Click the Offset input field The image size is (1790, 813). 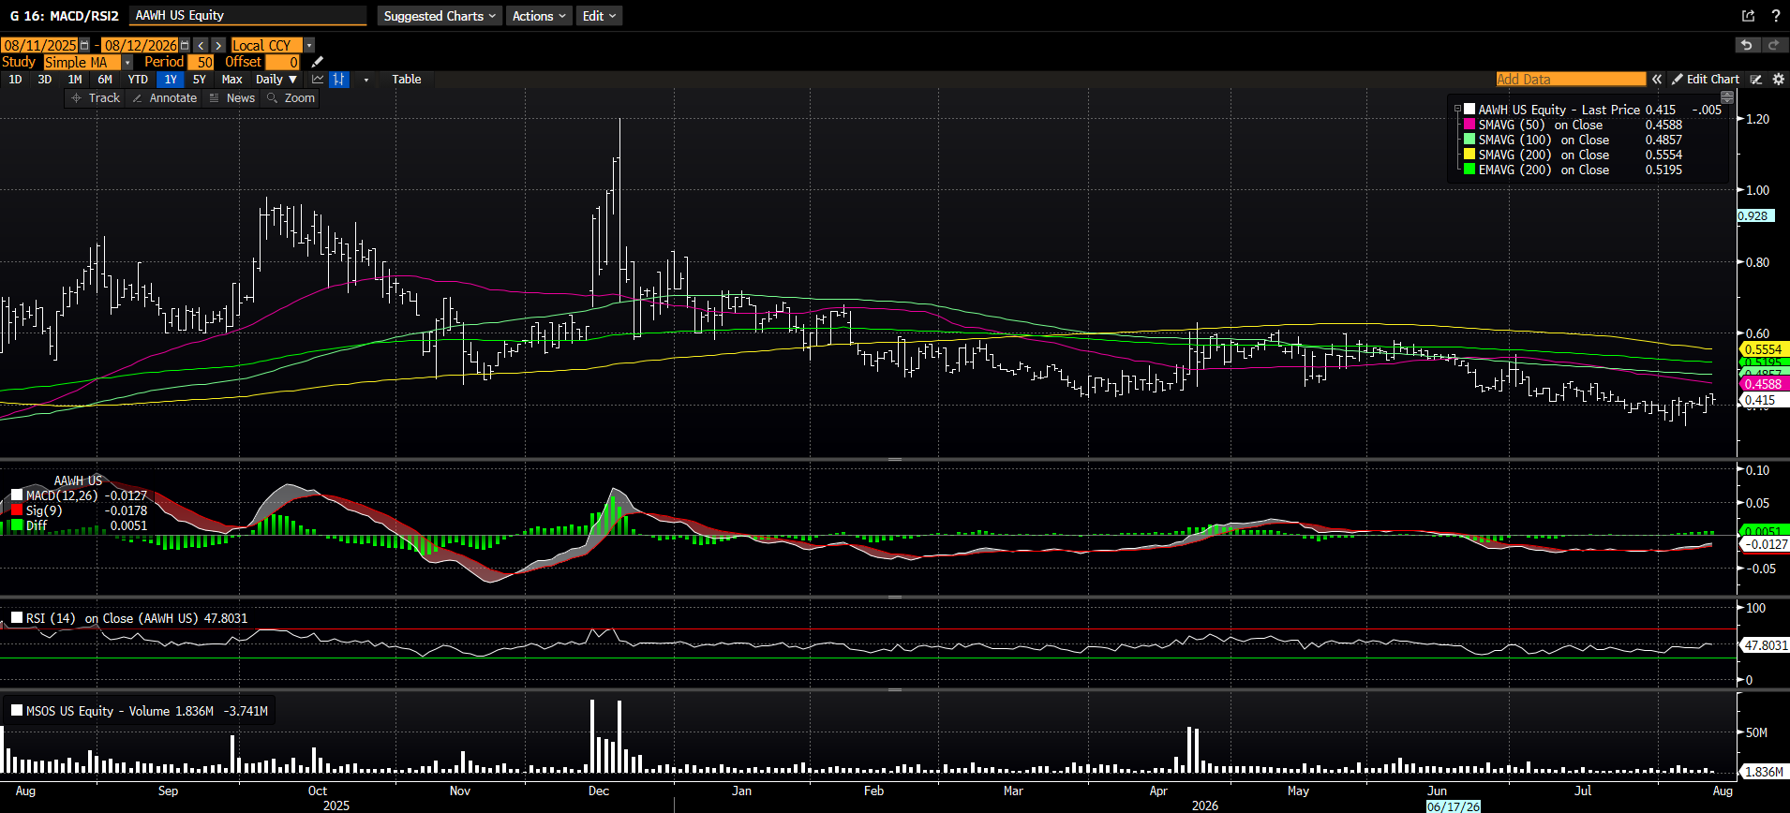point(283,62)
